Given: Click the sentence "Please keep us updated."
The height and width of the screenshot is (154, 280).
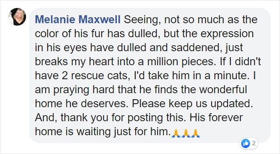Looking at the screenshot, I should [x=192, y=104].
